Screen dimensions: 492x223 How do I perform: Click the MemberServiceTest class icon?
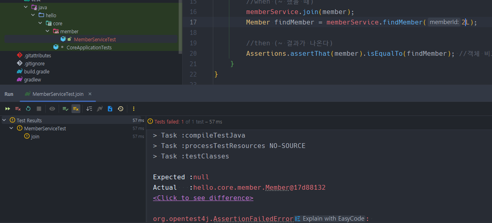point(63,39)
